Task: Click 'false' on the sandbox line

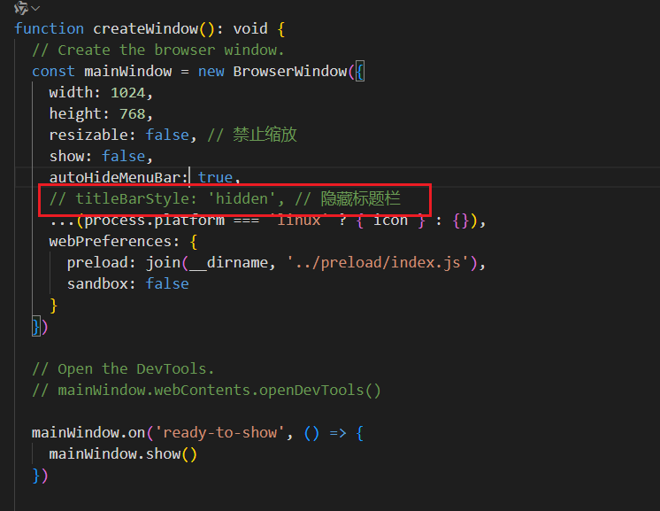Action: pos(167,284)
